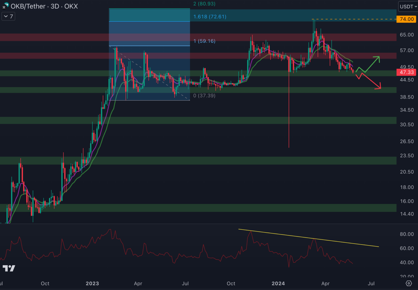Open the USDT currency dropdown
This screenshot has width=418, height=290.
(x=408, y=6)
